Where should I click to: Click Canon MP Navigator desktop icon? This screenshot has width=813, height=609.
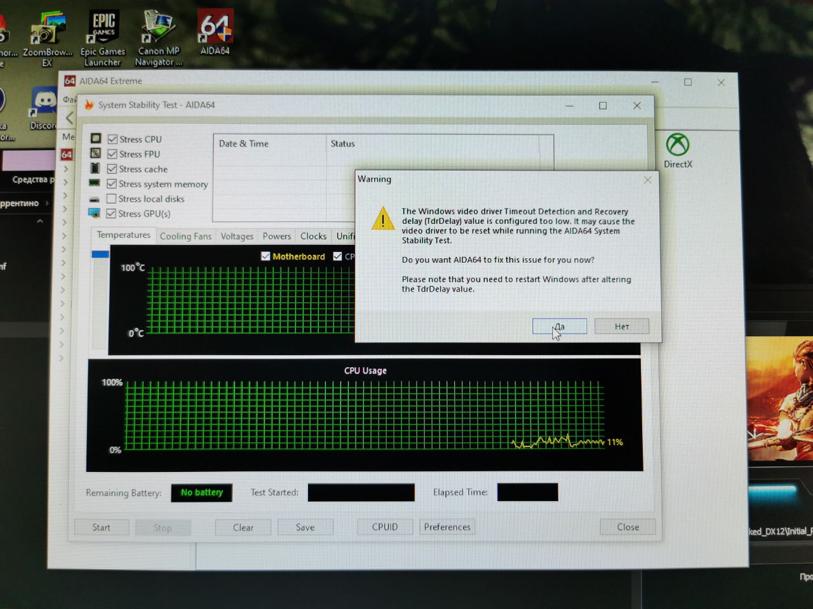[158, 38]
